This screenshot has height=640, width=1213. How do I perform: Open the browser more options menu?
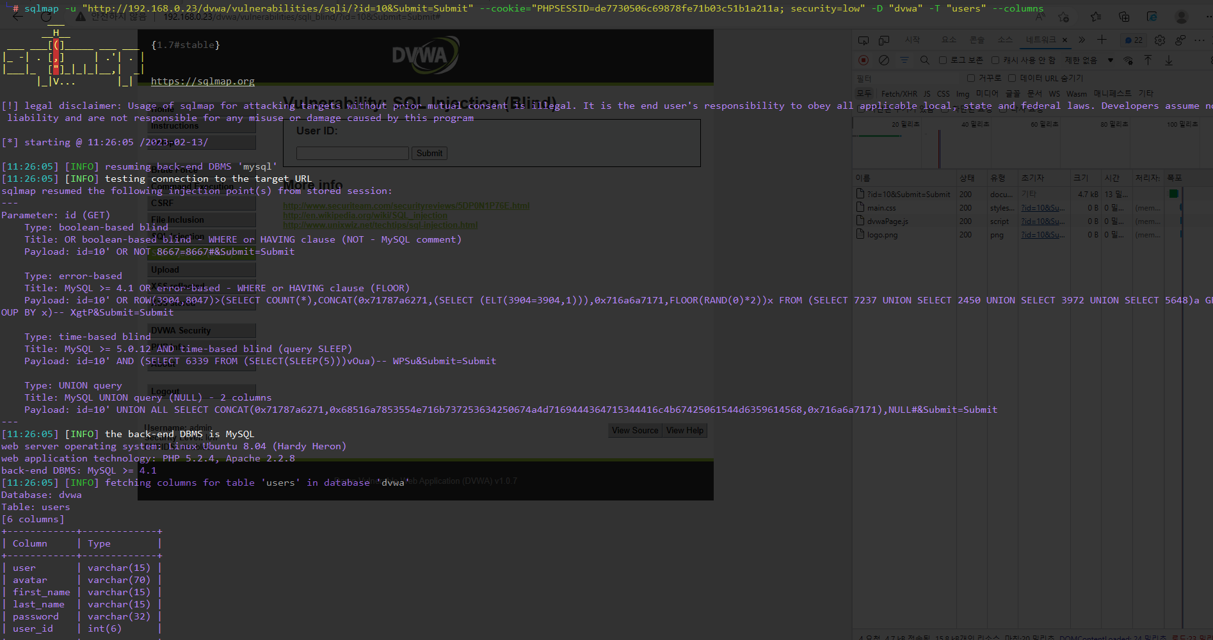point(1209,17)
